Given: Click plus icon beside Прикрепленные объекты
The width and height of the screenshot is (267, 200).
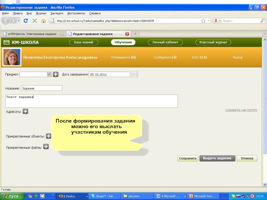Looking at the screenshot, I should tap(48, 136).
